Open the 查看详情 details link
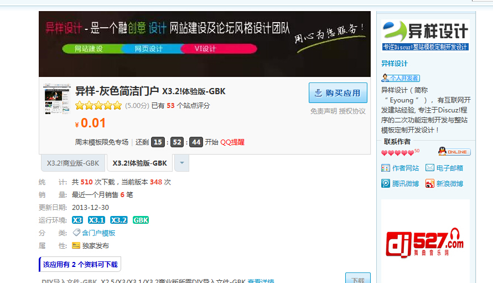Viewport: 493px width, 283px height. click(261, 281)
